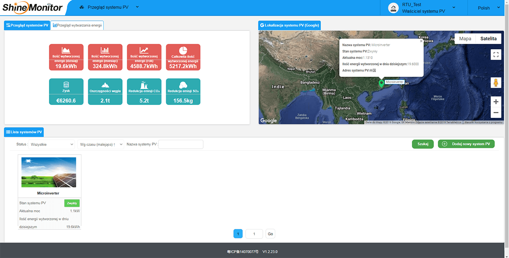Open the daily energy generated tile

tap(66, 57)
